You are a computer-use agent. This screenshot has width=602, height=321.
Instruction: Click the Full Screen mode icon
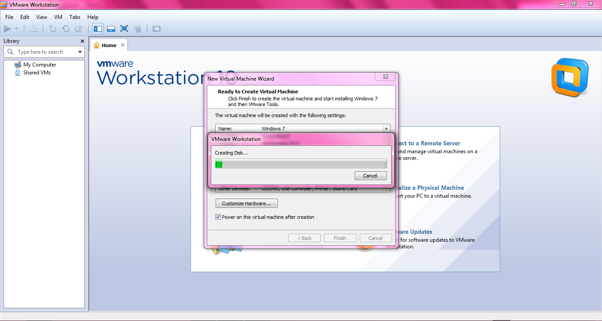click(124, 29)
